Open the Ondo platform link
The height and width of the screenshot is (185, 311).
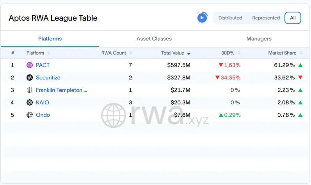tap(43, 115)
